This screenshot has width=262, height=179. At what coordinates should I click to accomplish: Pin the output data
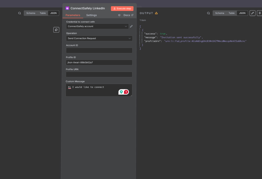click(260, 13)
